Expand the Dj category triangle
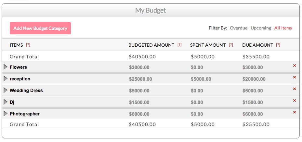Screen dimensions: 302x142 (5, 102)
